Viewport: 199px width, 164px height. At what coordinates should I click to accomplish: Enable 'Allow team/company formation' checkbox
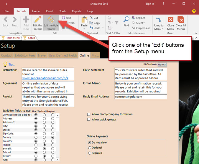click(x=89, y=114)
